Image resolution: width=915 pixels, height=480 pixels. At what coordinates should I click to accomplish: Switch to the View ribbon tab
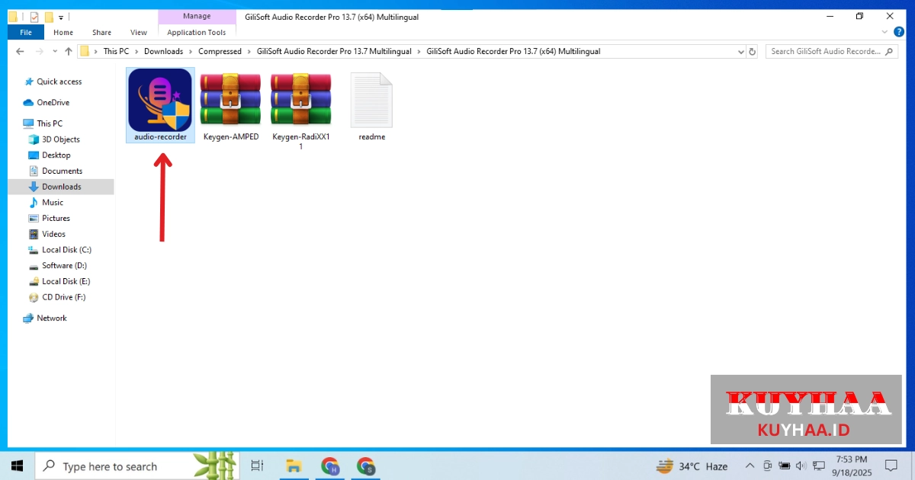click(139, 32)
